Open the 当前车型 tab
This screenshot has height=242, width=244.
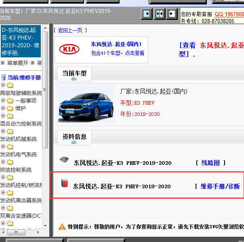point(74,74)
